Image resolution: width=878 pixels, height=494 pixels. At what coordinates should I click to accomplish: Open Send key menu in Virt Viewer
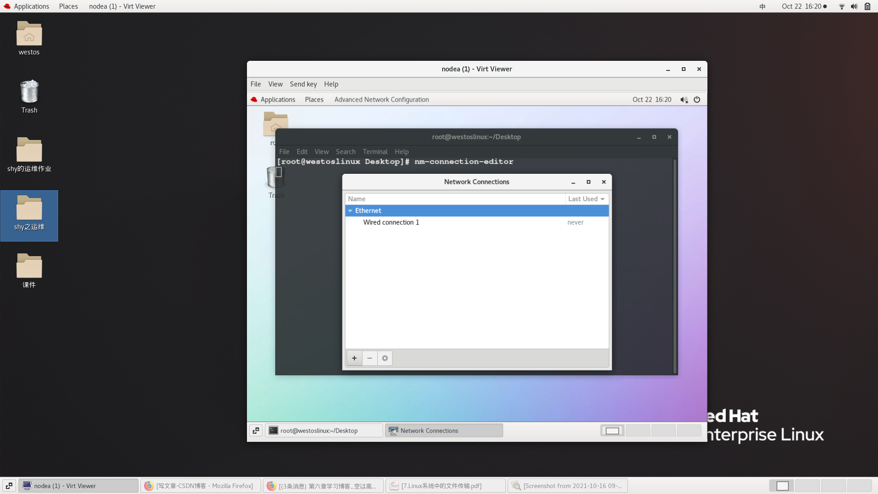pos(303,84)
